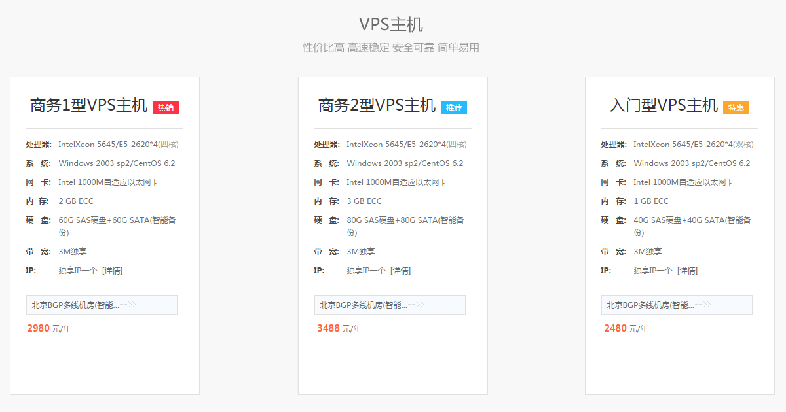The height and width of the screenshot is (412, 786).
Task: Expand 北京BGP多线机房 selector in 入门型 card
Action: point(677,305)
